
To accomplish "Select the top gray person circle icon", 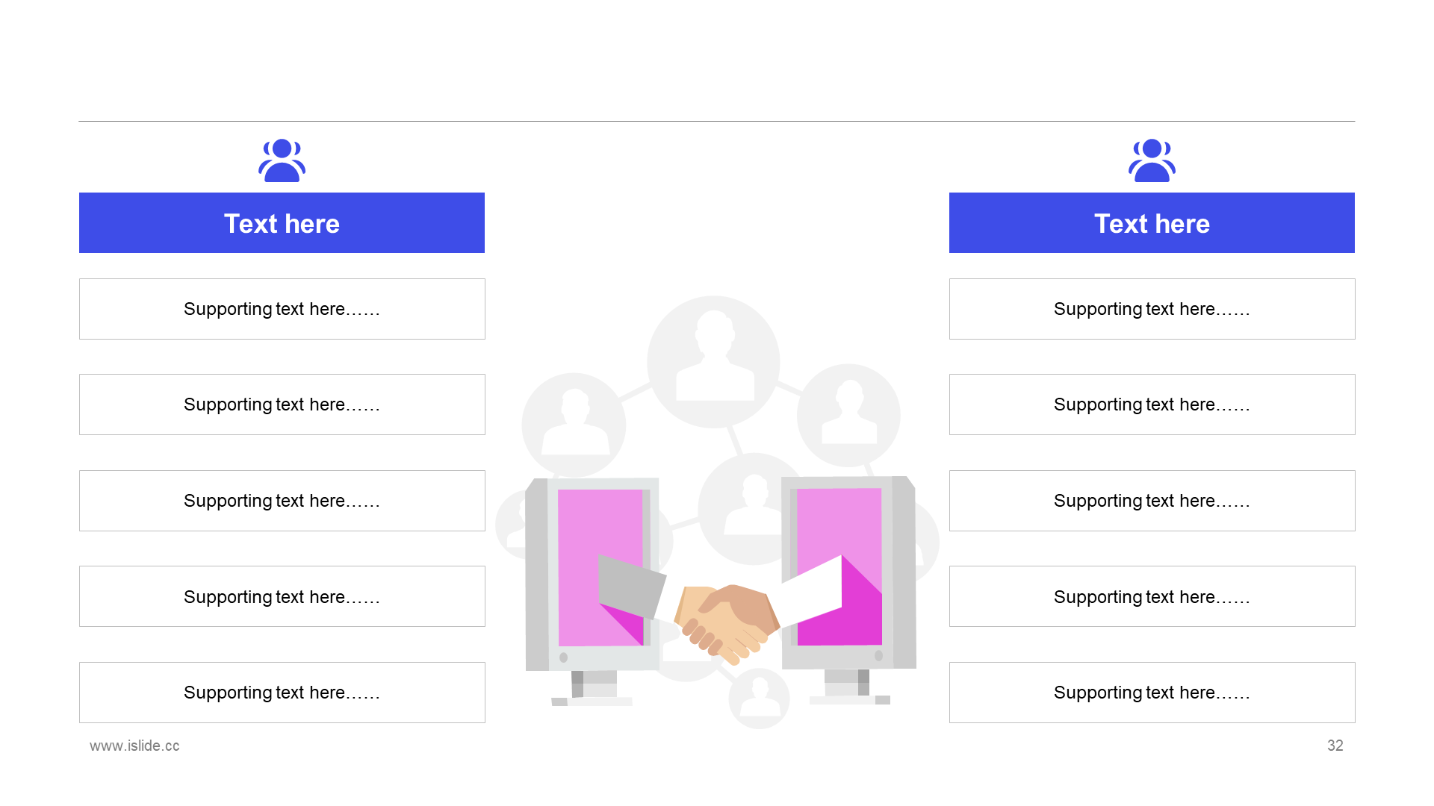I will [713, 362].
